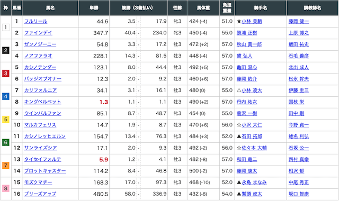Click jockey 和田 竜二 name
The width and height of the screenshot is (339, 201).
247,160
